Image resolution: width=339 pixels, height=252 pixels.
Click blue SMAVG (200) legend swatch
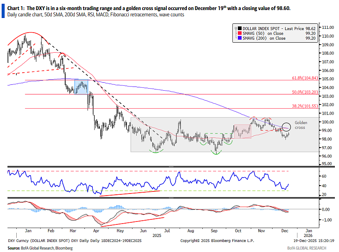240,38
